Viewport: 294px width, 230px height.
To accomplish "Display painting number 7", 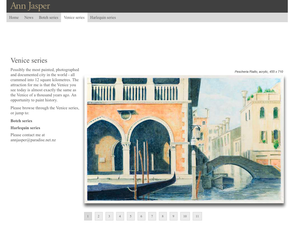I will [152, 216].
